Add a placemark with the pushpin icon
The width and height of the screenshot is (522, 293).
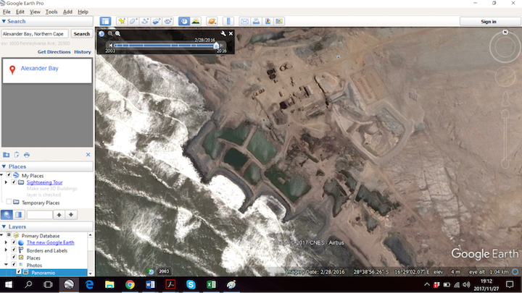[122, 21]
